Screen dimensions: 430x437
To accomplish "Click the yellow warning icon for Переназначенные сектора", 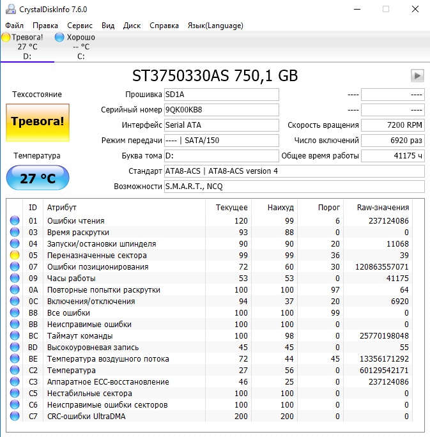I will tap(15, 255).
